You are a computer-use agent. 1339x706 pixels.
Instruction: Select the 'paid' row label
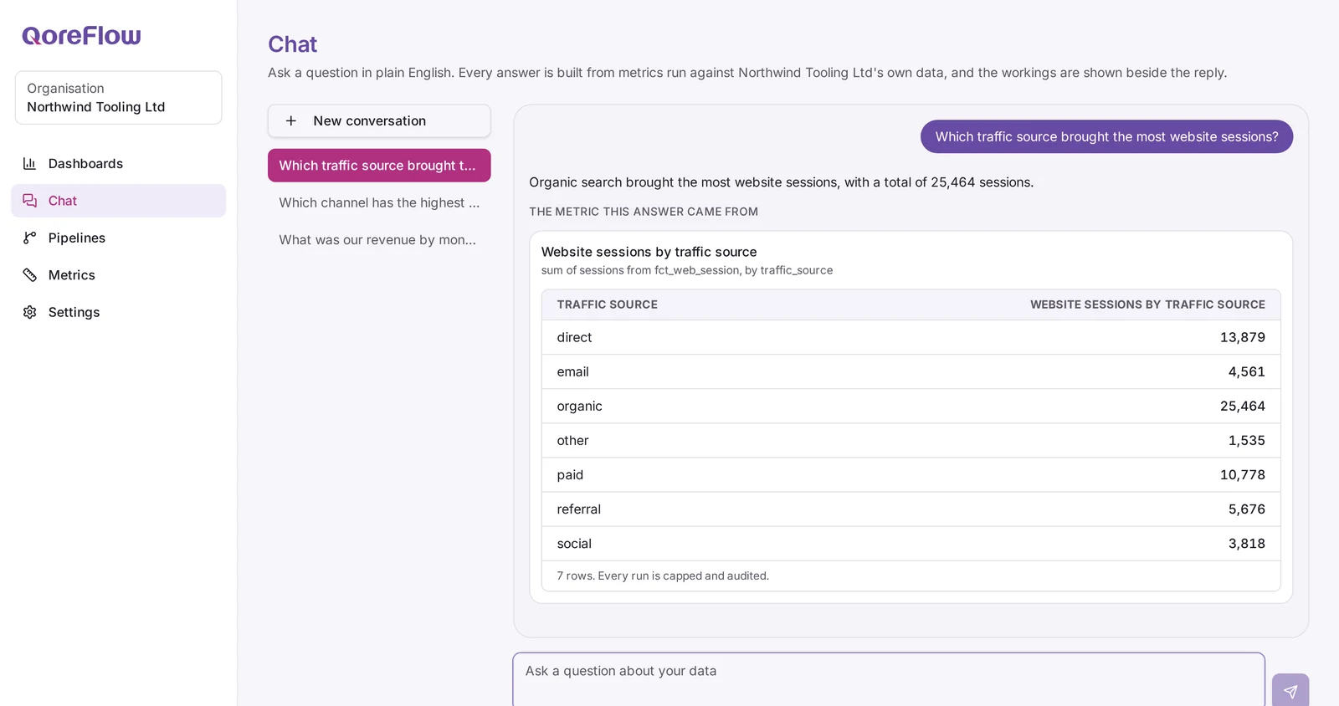[x=570, y=474]
